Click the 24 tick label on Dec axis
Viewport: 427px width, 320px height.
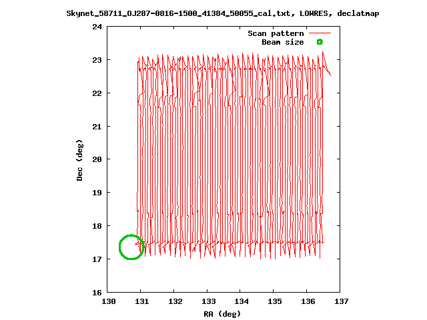pos(97,27)
